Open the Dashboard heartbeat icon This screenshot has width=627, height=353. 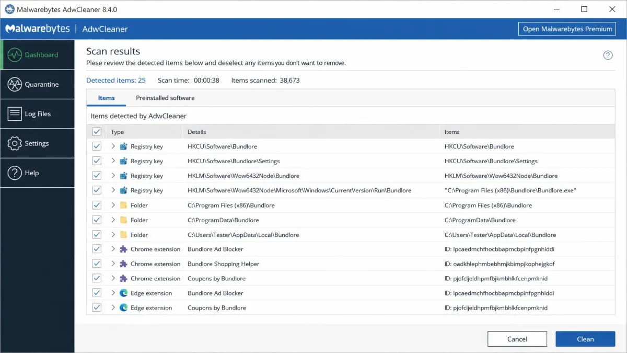[x=15, y=55]
